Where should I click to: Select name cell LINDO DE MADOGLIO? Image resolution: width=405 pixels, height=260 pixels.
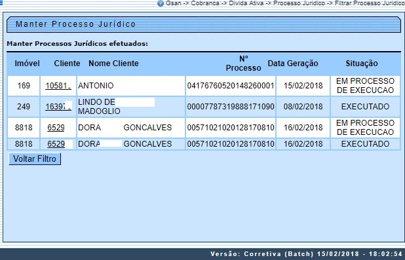coord(131,107)
